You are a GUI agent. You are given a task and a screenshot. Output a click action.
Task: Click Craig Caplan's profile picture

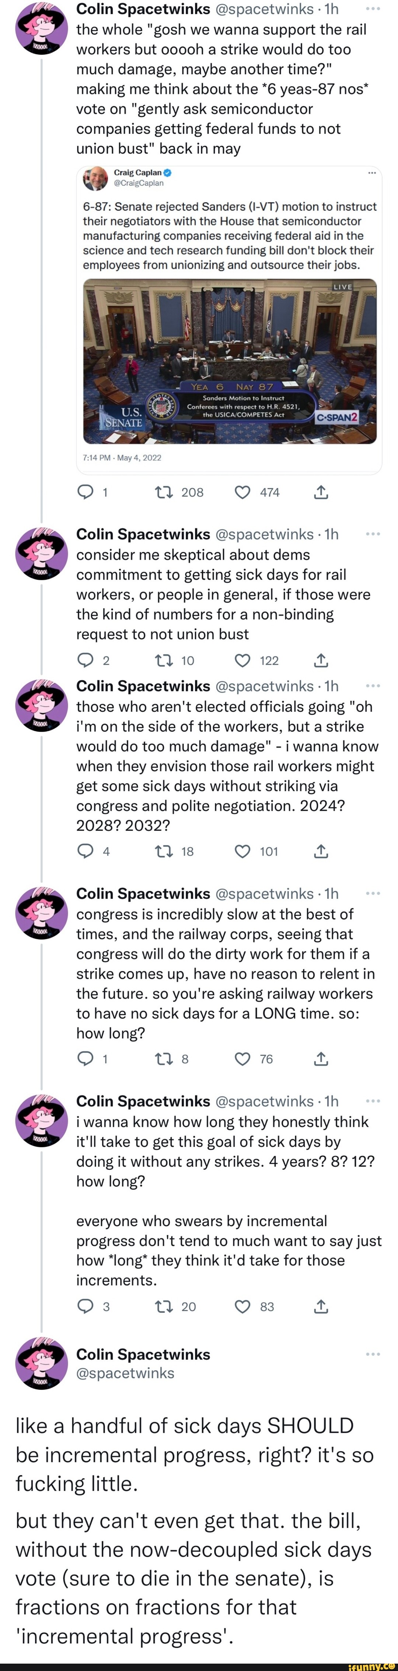point(96,178)
